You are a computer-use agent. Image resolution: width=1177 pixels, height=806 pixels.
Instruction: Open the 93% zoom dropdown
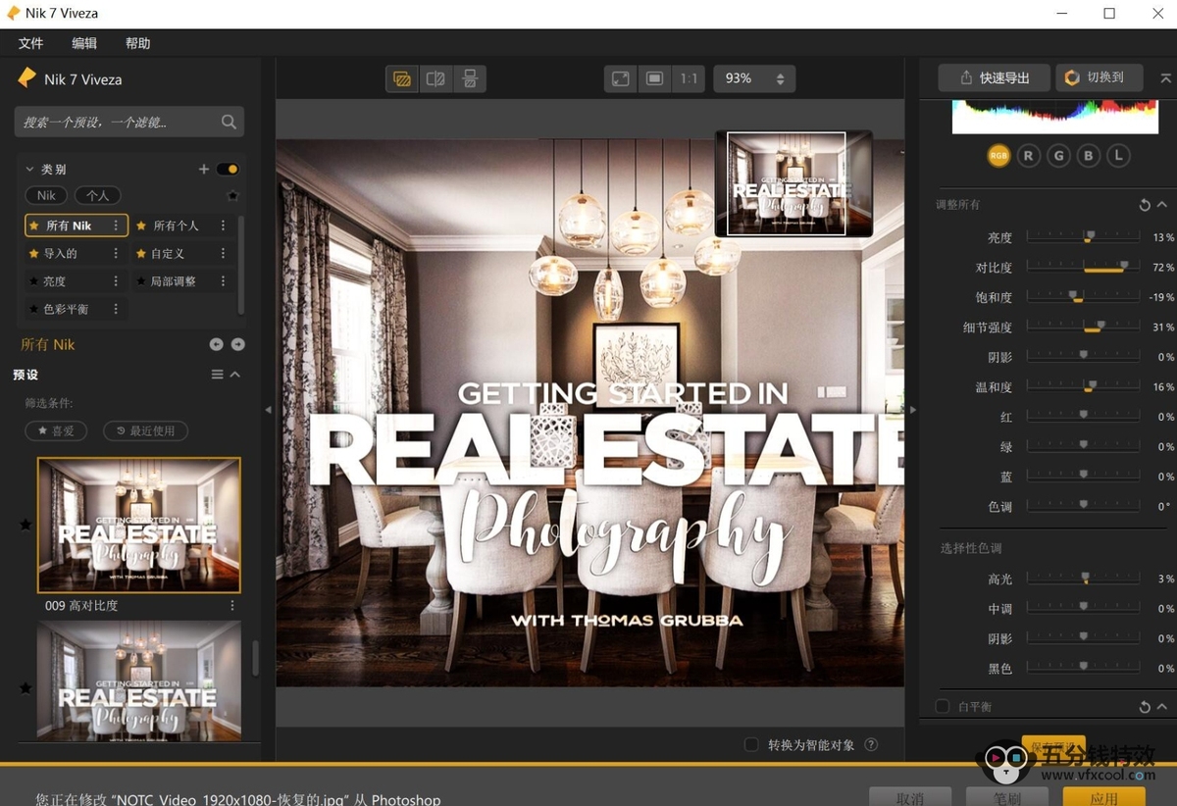pyautogui.click(x=754, y=78)
